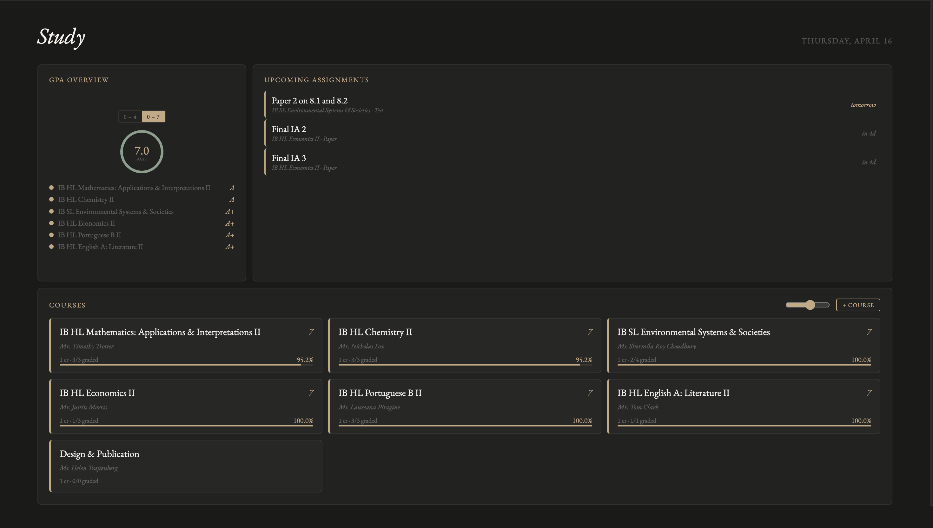Click the Study app title
The image size is (933, 528).
point(61,37)
